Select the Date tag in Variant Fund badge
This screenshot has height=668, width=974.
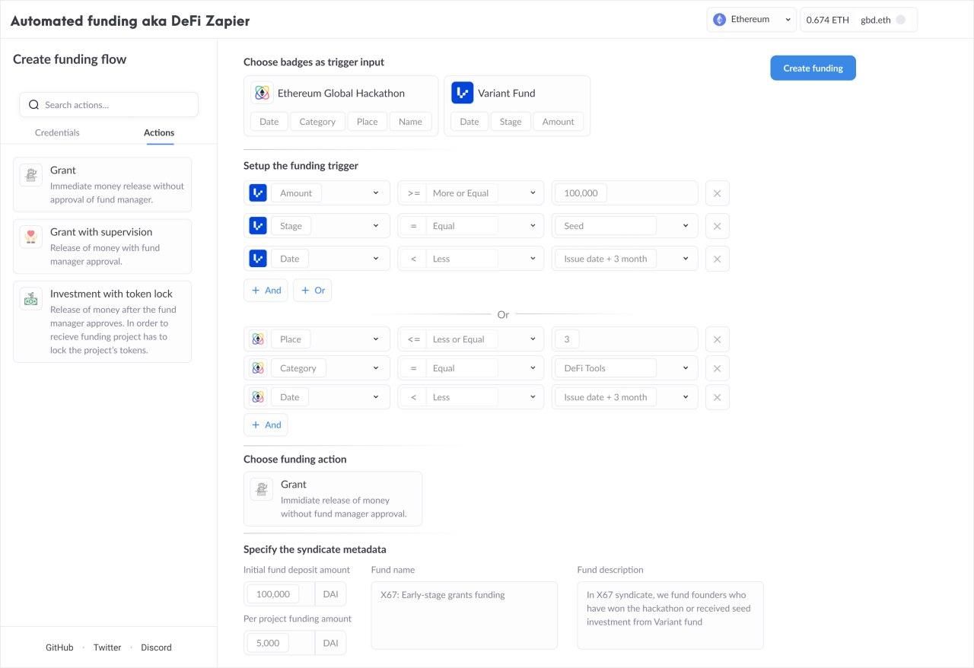point(469,122)
